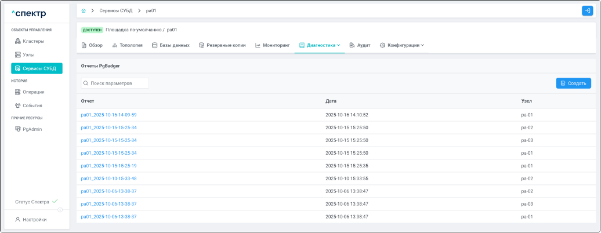Click the home icon in breadcrumb
Image resolution: width=601 pixels, height=233 pixels.
[84, 10]
